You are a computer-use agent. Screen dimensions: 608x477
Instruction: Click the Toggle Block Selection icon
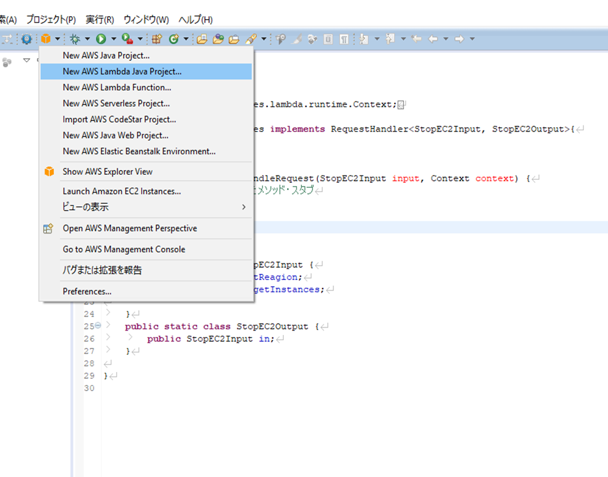click(x=328, y=39)
